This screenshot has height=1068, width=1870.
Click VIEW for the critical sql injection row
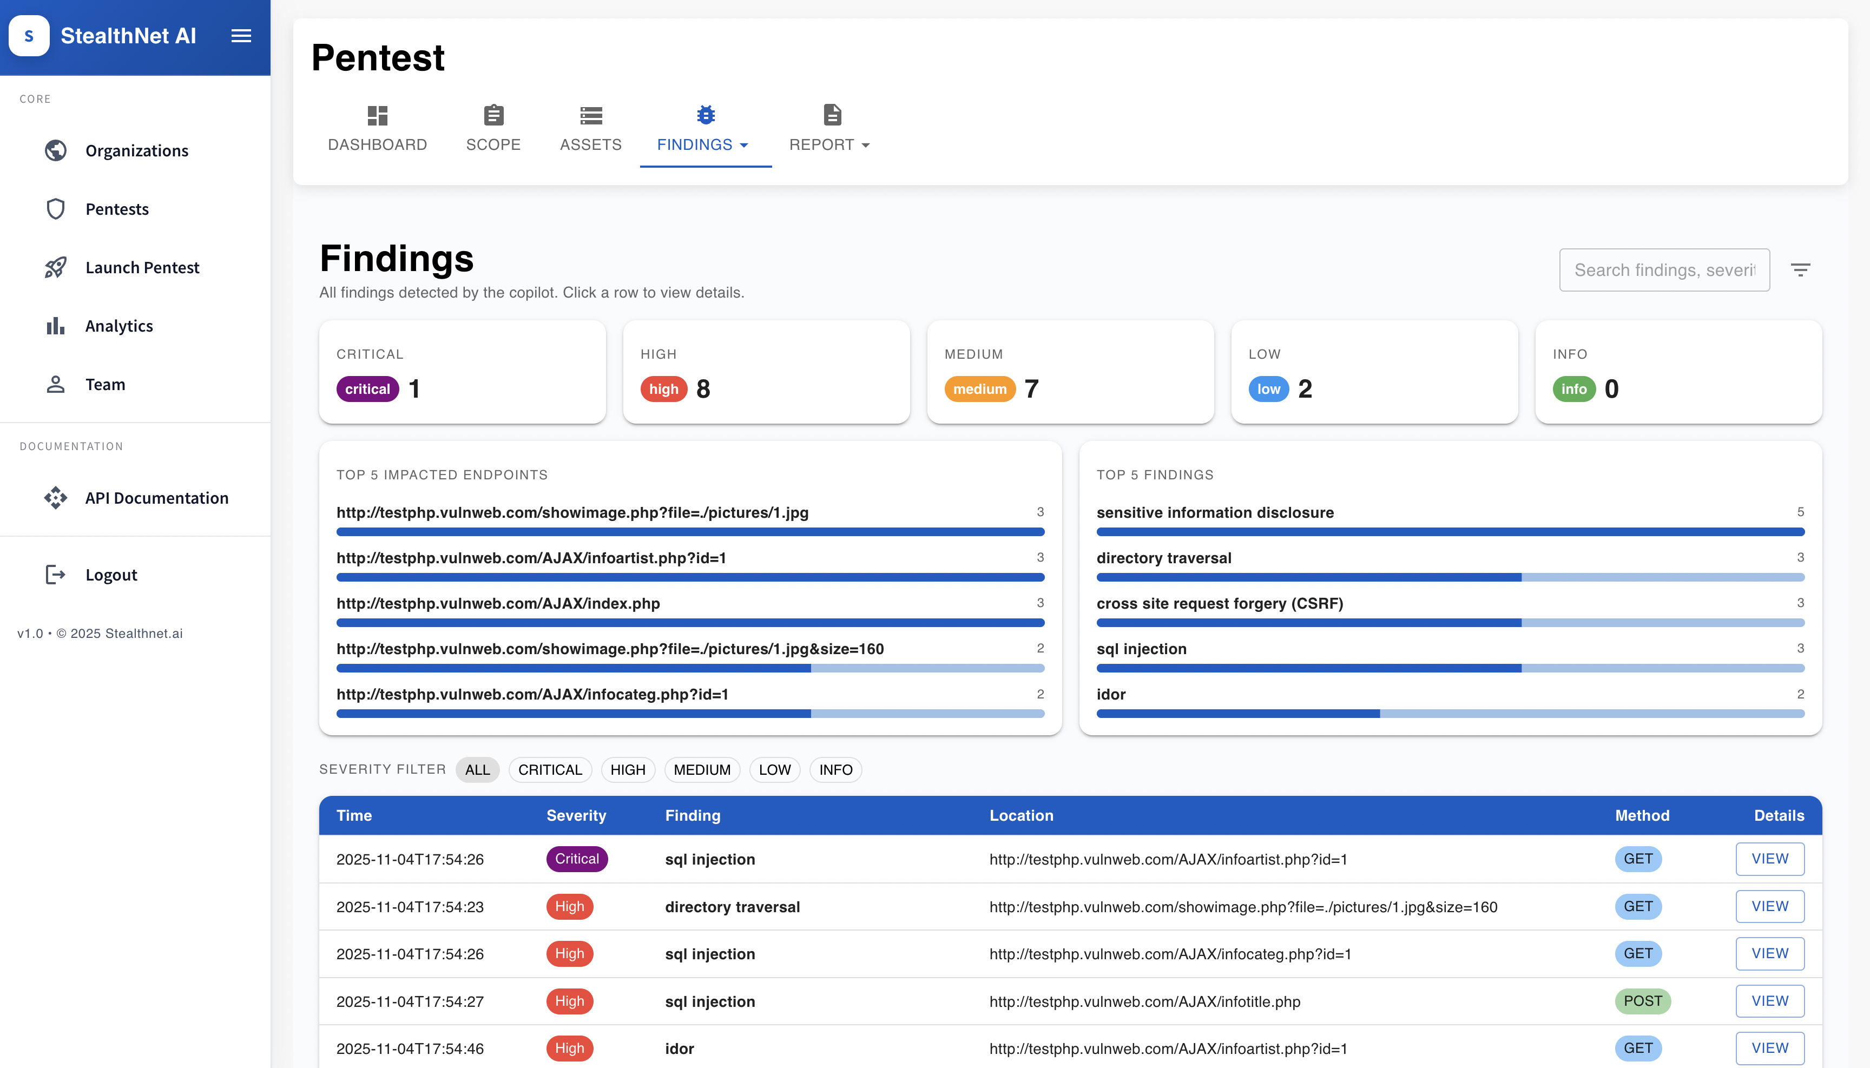1769,859
